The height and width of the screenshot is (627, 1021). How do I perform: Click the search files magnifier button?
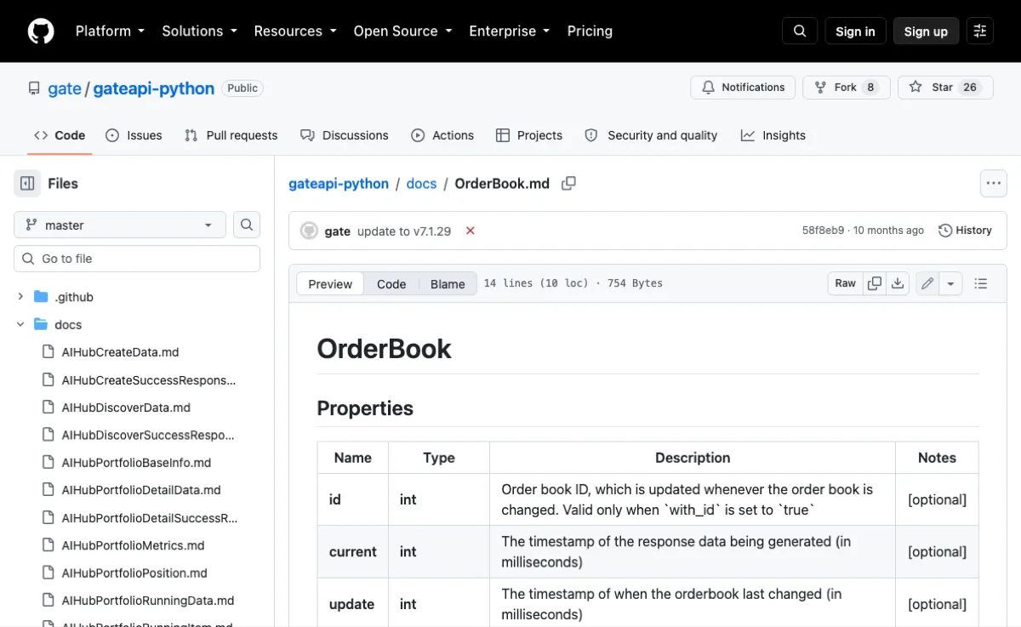247,225
